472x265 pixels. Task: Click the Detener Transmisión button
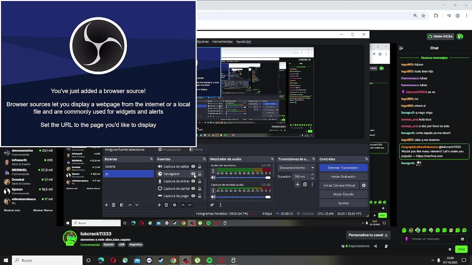click(343, 168)
